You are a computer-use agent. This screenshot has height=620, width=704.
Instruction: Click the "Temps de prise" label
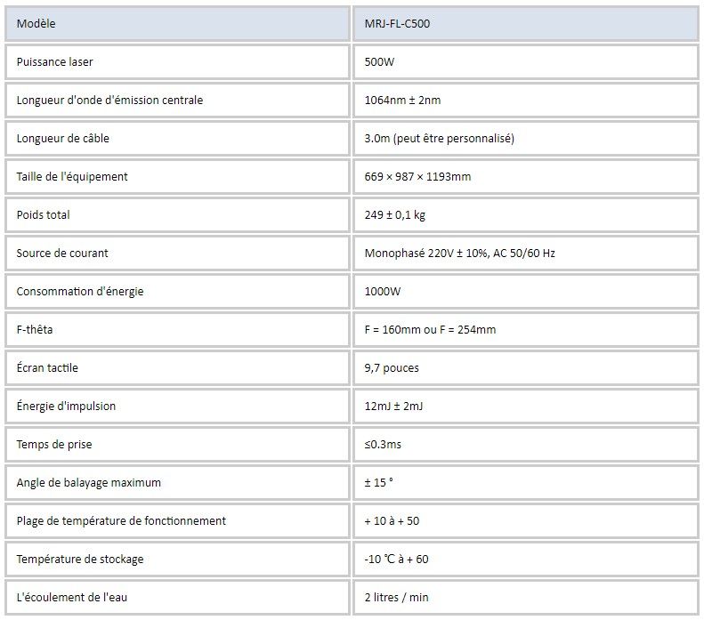[54, 445]
